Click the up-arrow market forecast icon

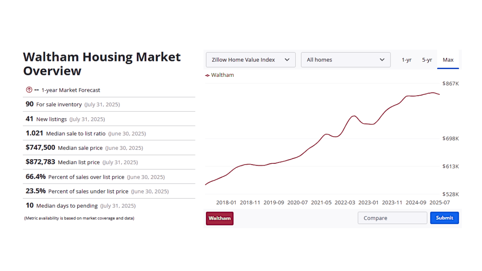pyautogui.click(x=29, y=90)
